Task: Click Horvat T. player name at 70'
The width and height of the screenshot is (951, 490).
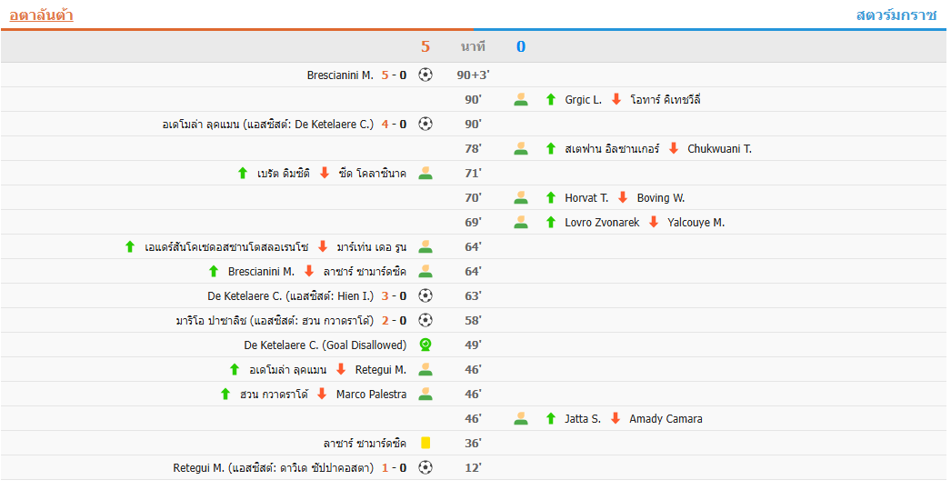Action: pos(586,198)
